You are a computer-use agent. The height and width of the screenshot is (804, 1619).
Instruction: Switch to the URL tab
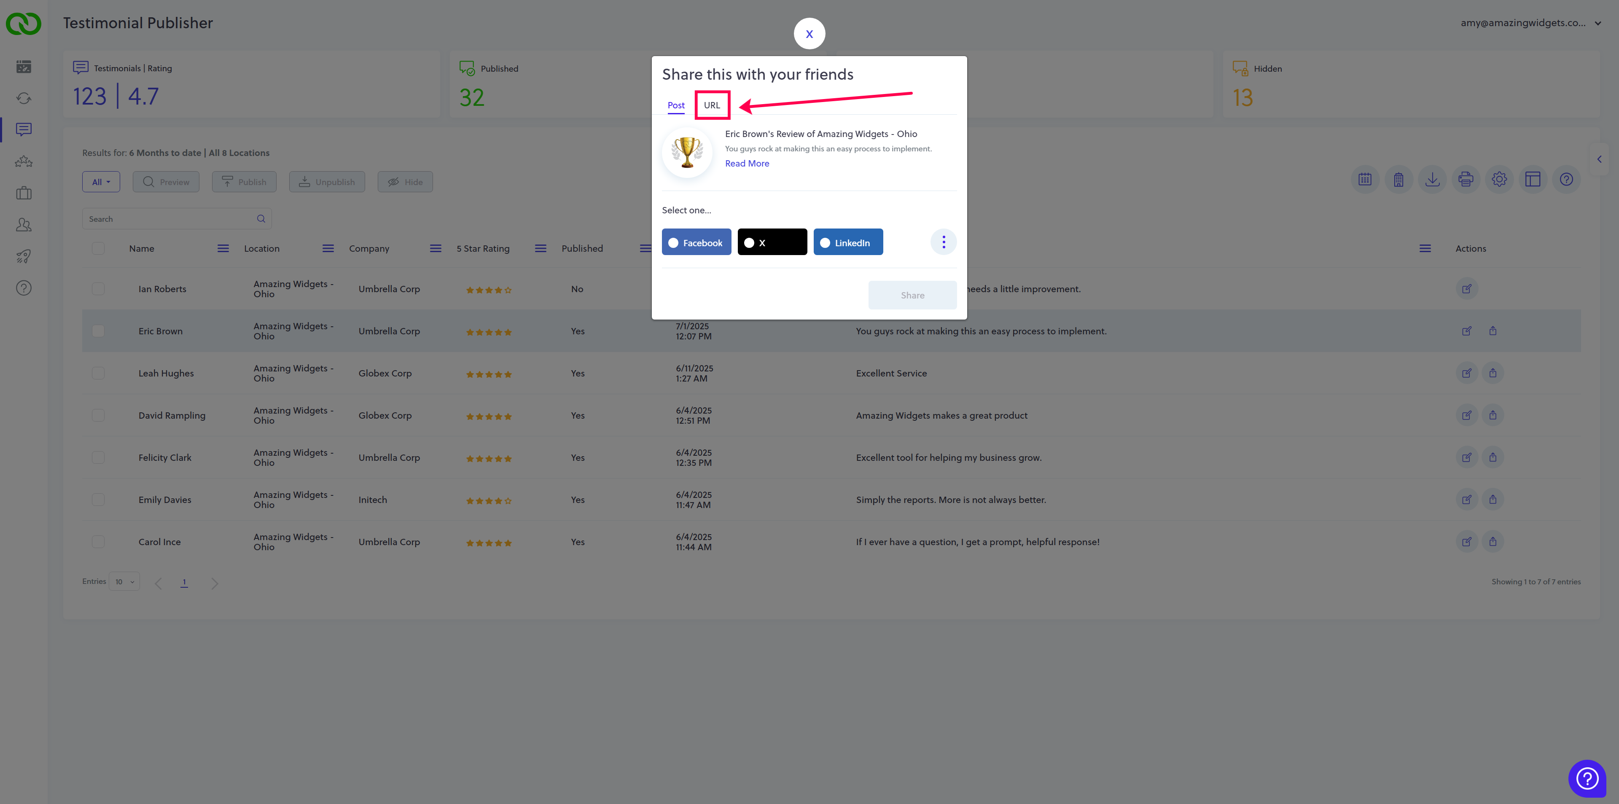pyautogui.click(x=711, y=105)
